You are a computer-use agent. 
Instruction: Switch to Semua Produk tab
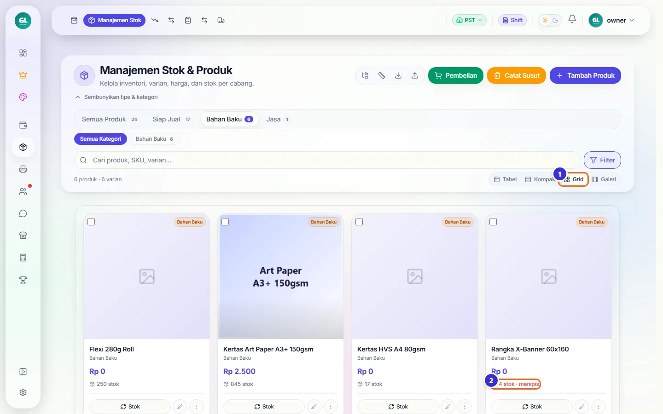[110, 119]
